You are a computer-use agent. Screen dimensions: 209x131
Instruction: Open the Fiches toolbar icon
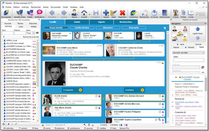coord(183,14)
